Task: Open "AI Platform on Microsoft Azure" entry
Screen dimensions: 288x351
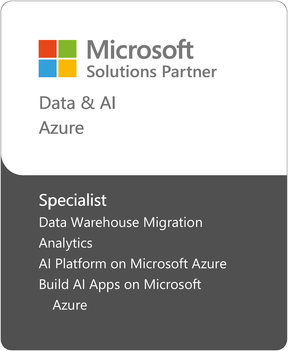Action: [x=133, y=264]
